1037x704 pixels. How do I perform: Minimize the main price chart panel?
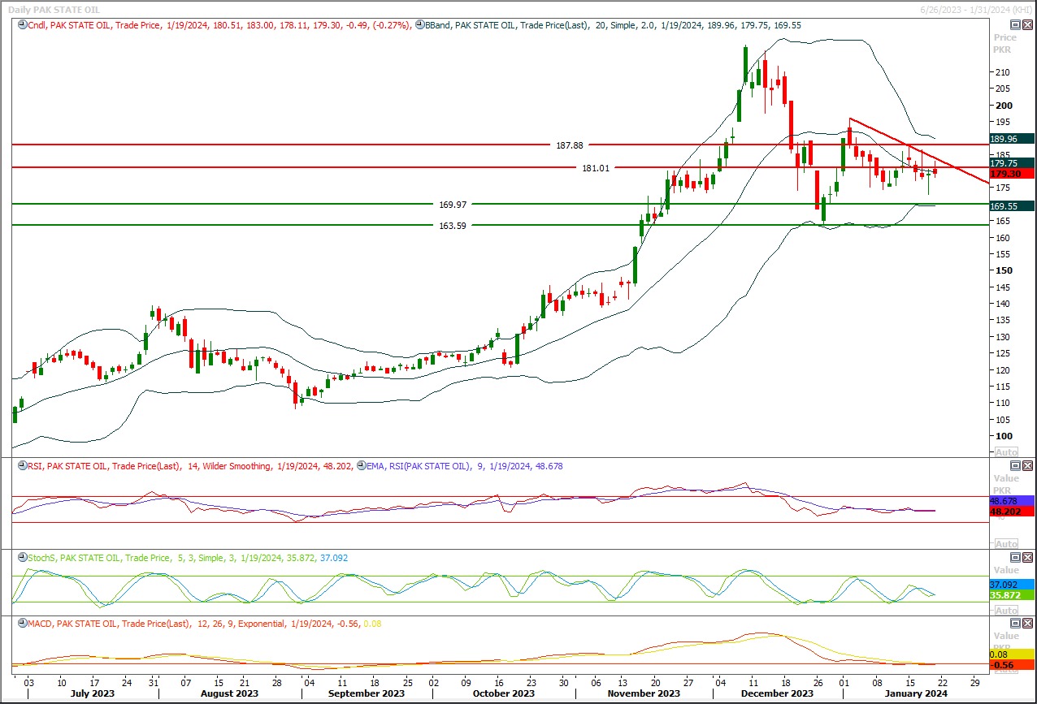(x=1015, y=25)
